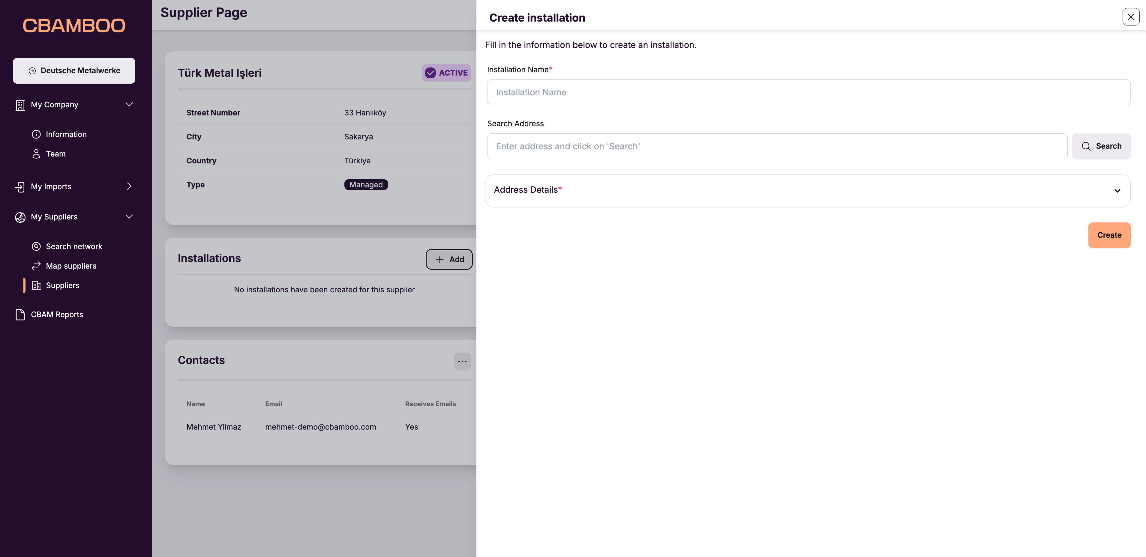Open Map suppliers page
The image size is (1146, 557).
[x=71, y=266]
